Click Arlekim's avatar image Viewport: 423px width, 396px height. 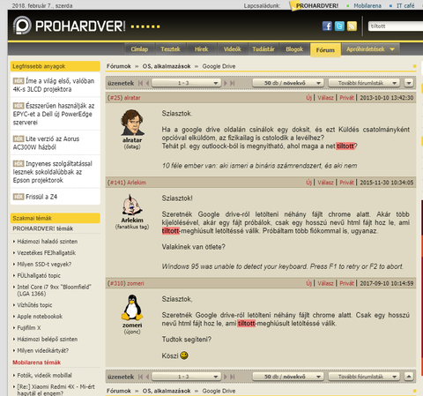132,205
